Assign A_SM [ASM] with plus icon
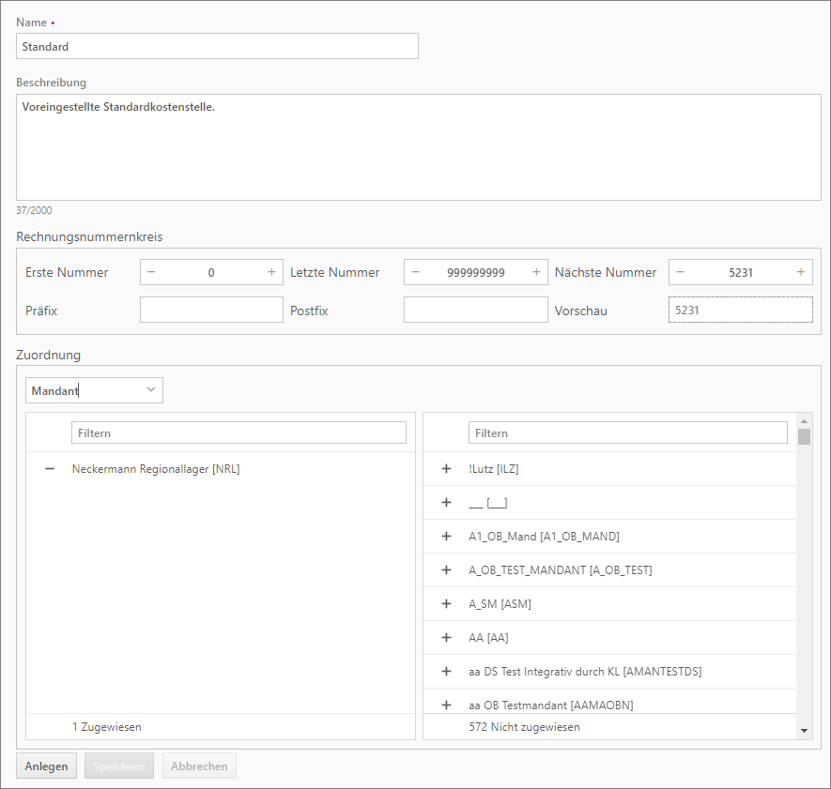Viewport: 831px width, 789px height. tap(446, 603)
